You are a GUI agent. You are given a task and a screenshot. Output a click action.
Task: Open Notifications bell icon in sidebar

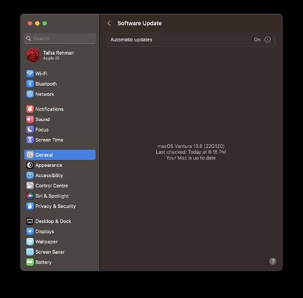[30, 109]
